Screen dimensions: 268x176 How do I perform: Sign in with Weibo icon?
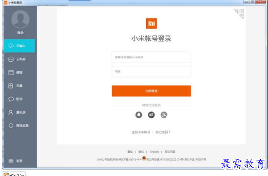pyautogui.click(x=151, y=115)
